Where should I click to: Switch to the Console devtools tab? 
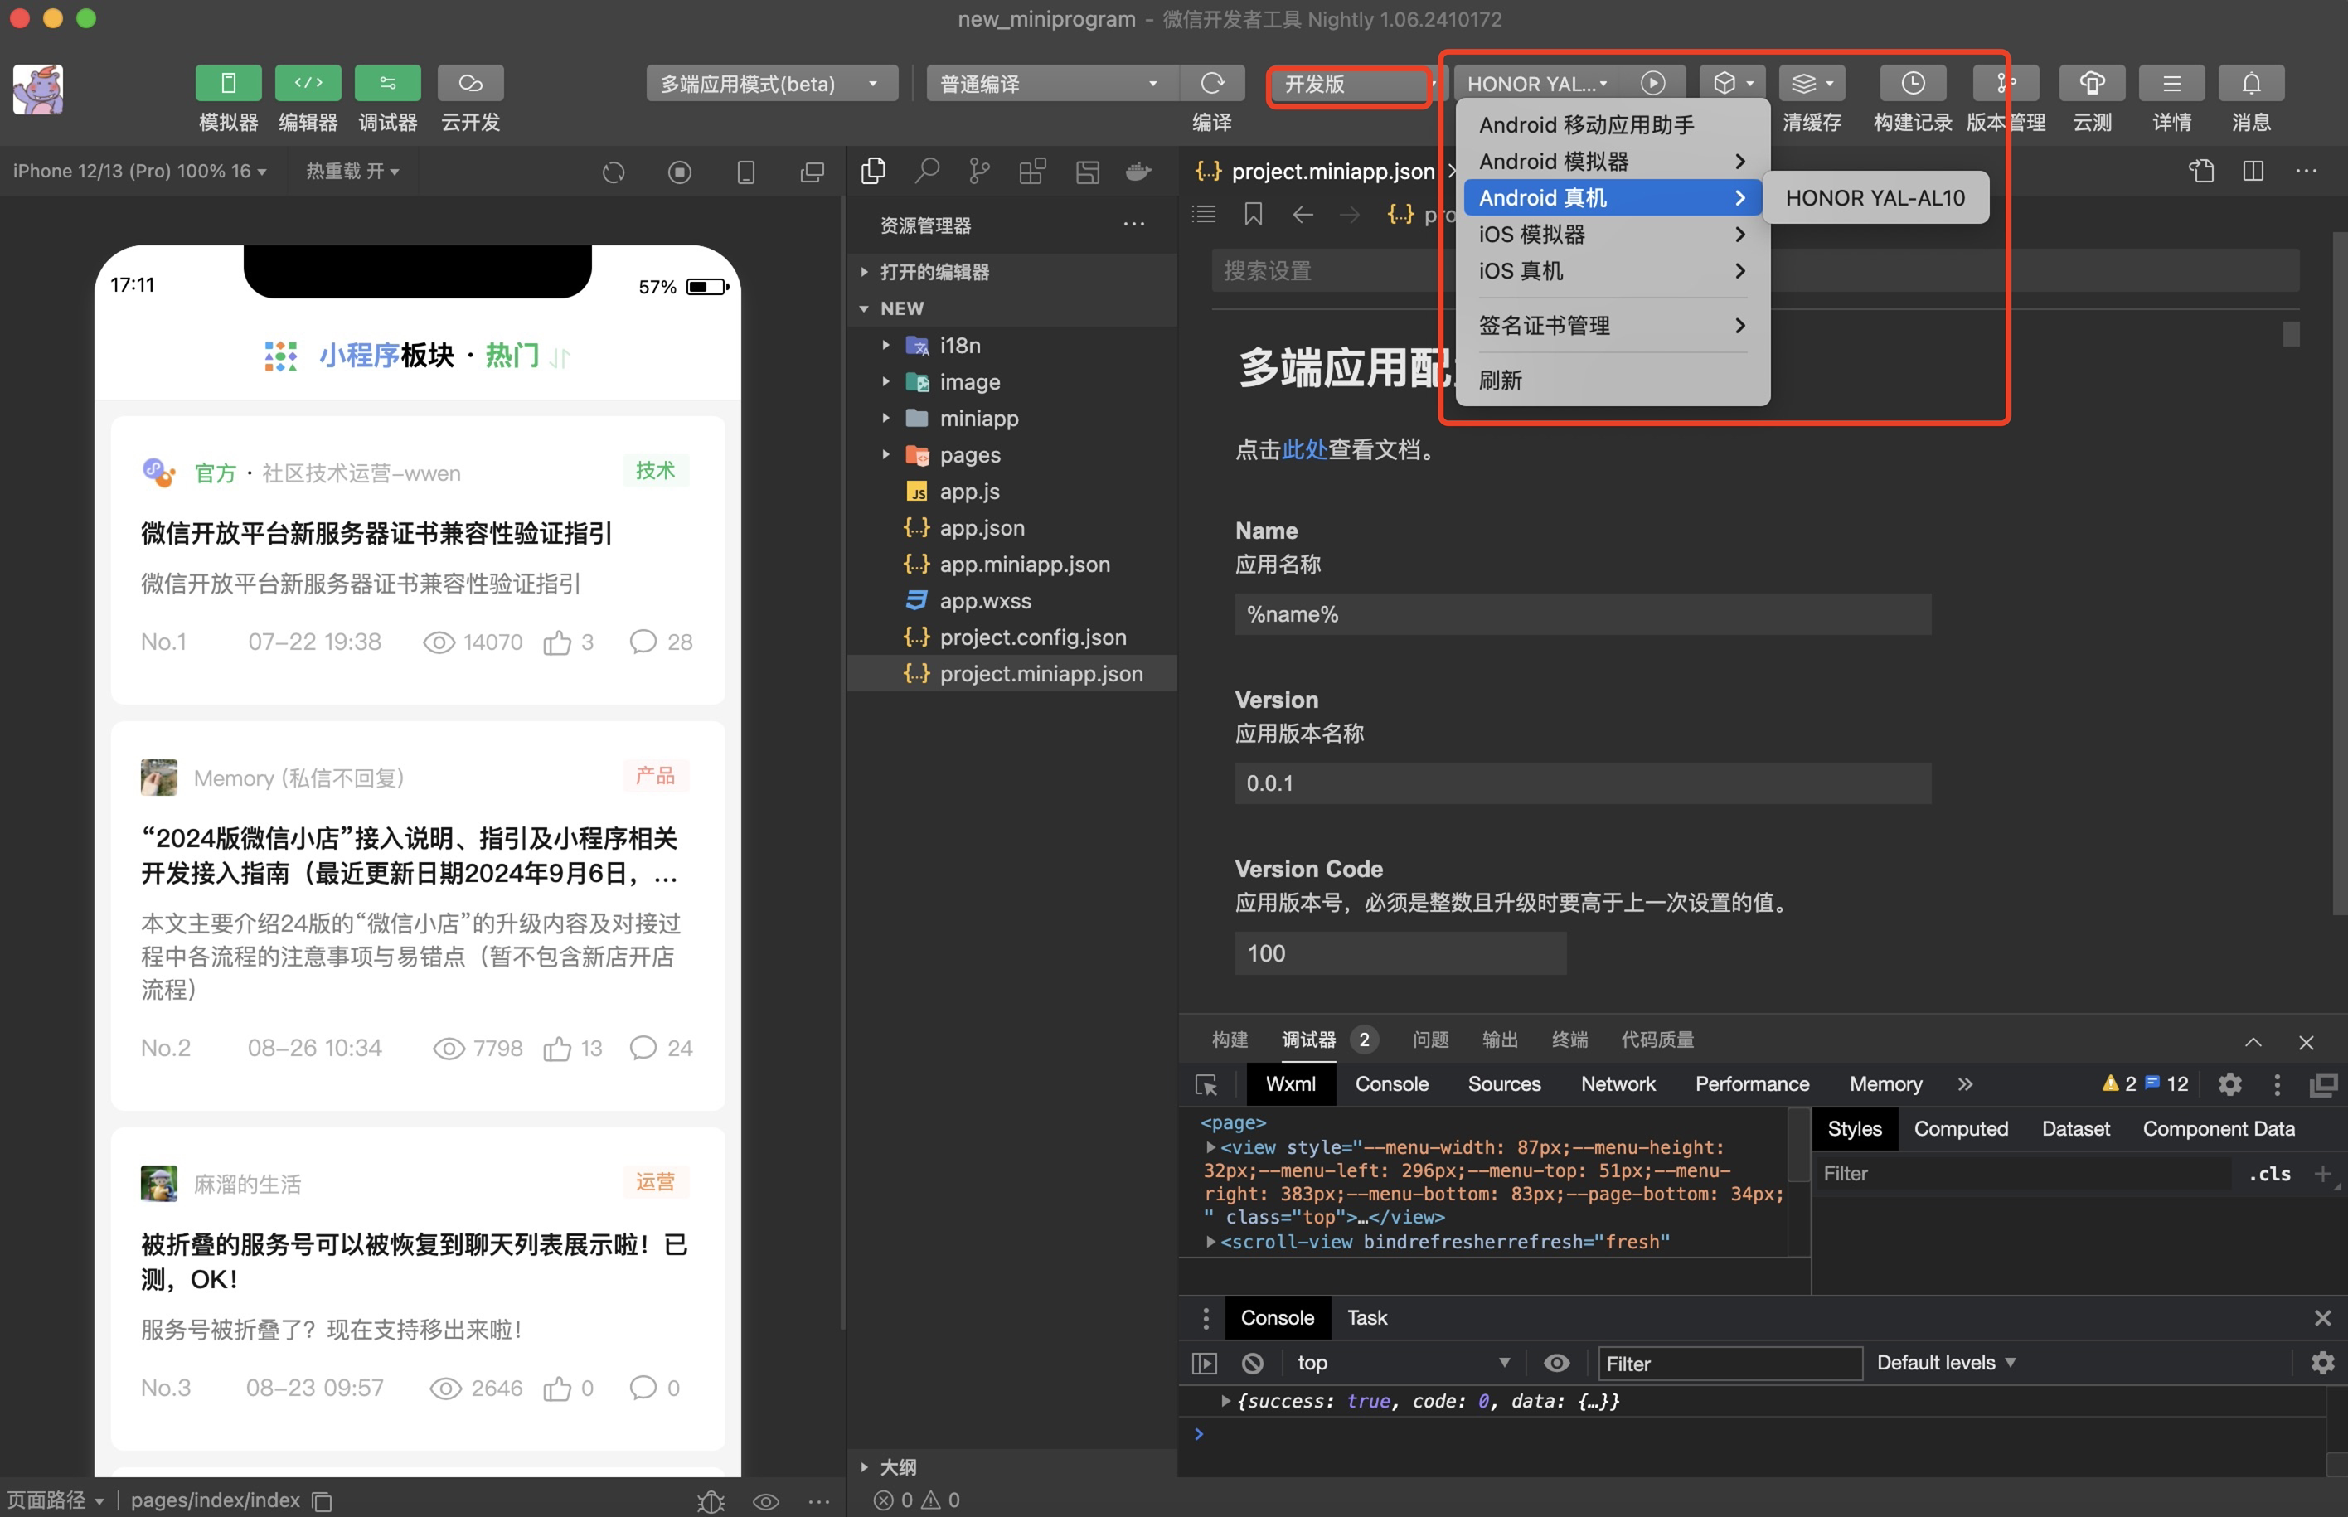coord(1390,1084)
